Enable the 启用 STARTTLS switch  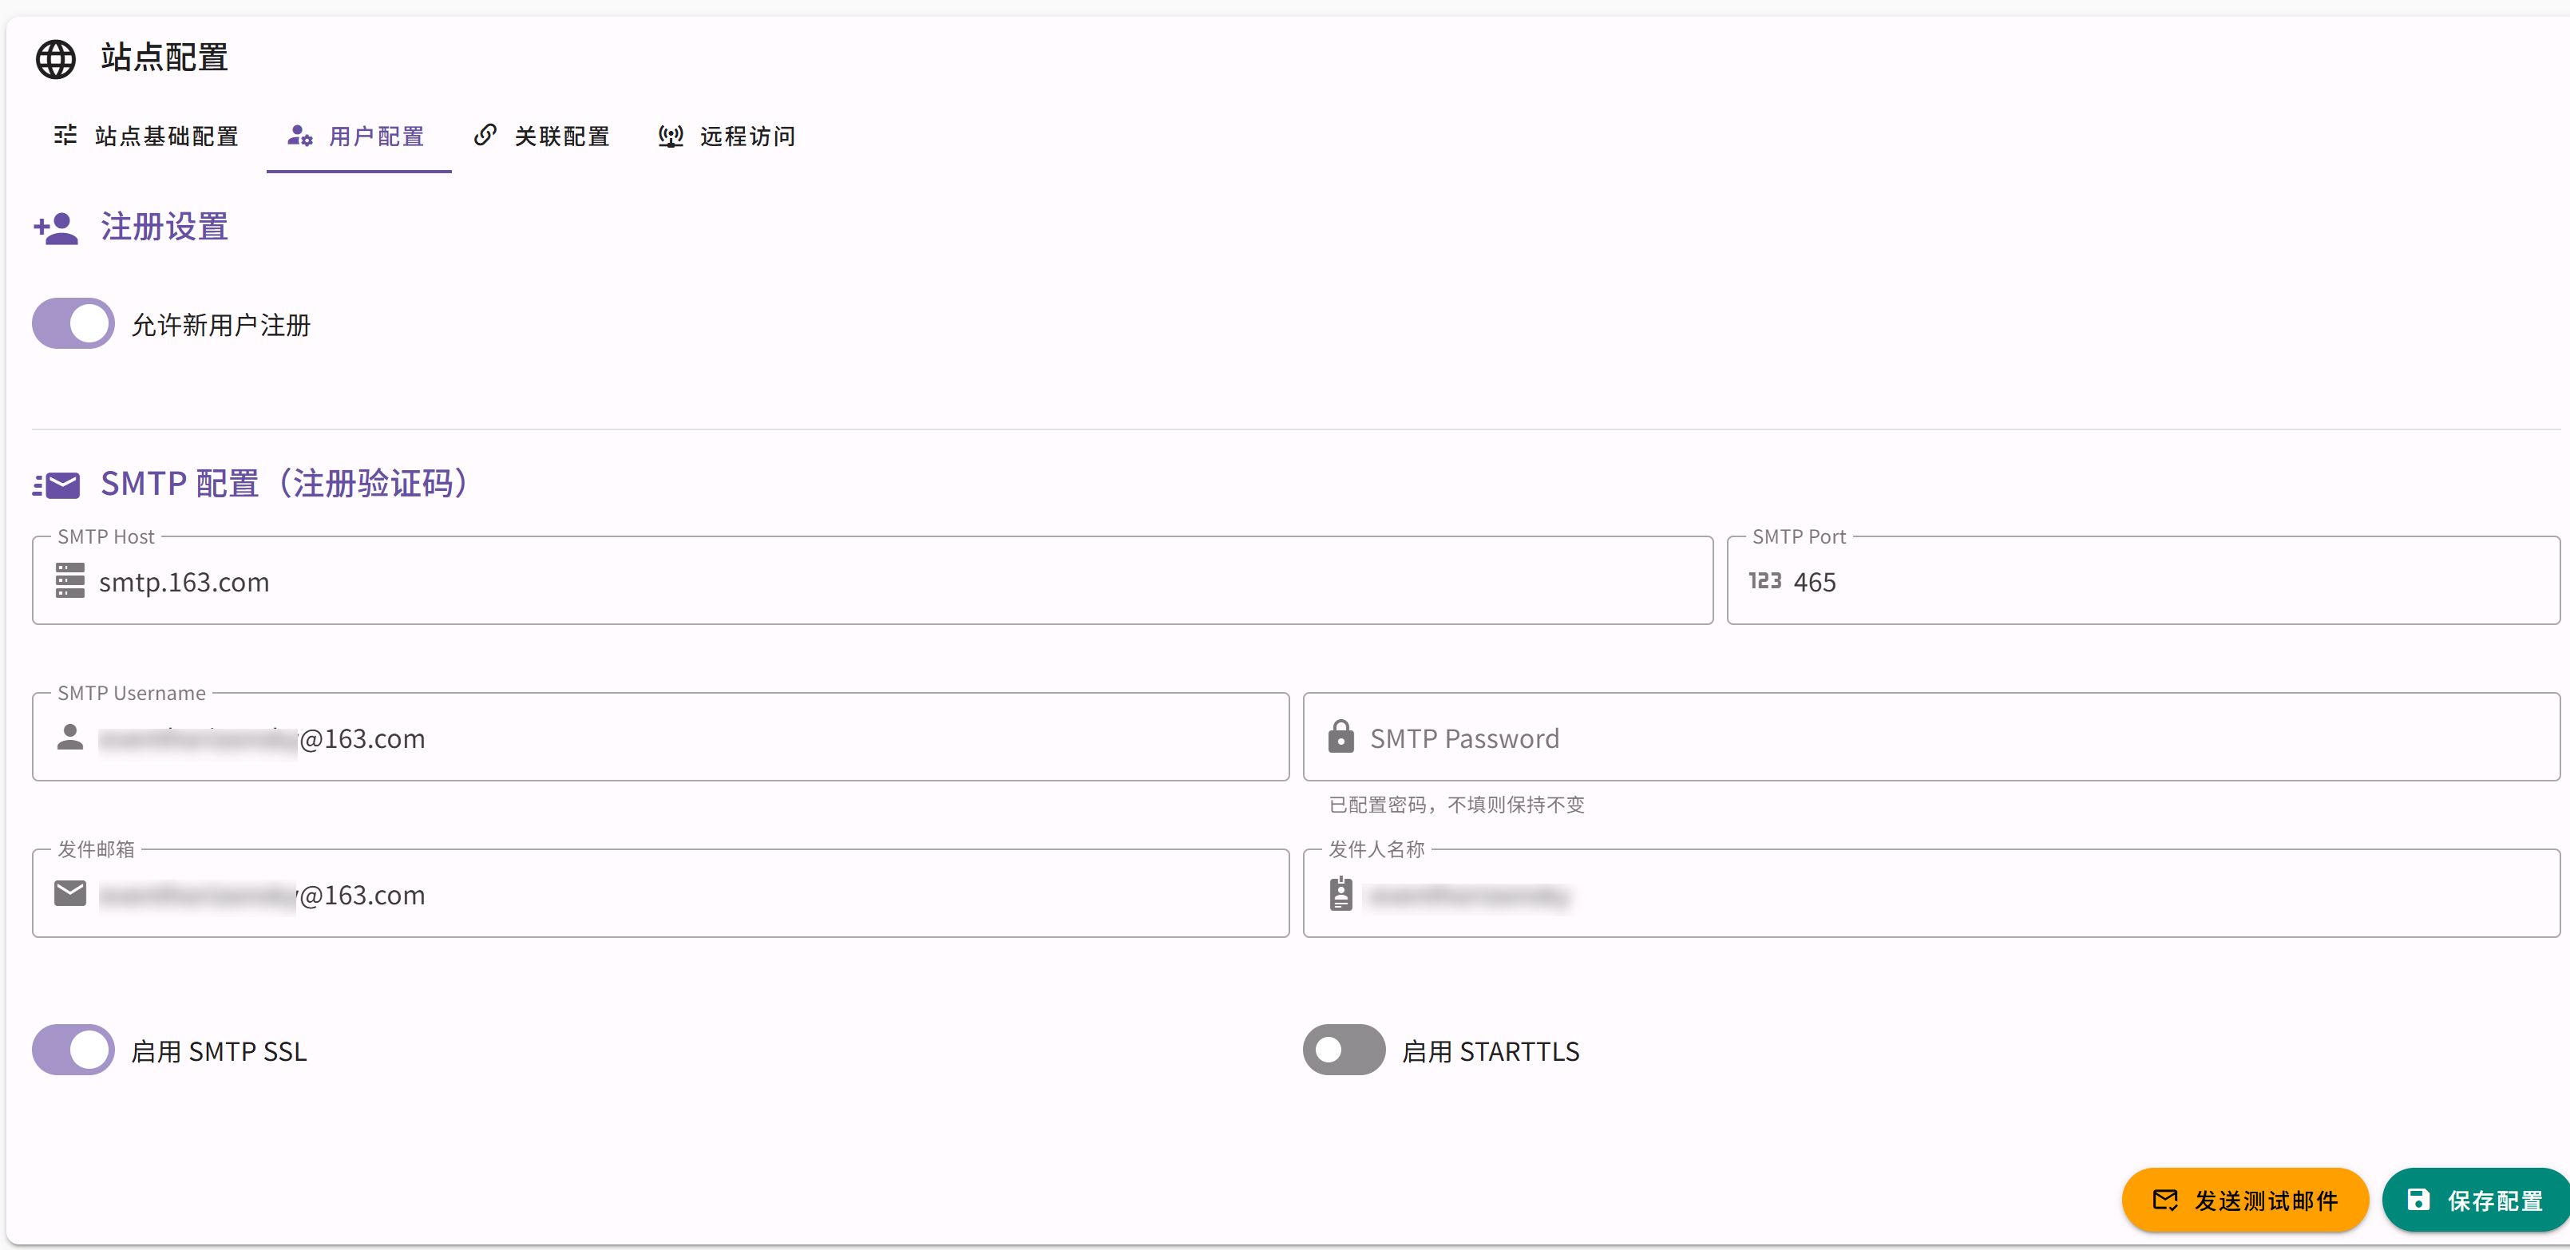tap(1343, 1050)
